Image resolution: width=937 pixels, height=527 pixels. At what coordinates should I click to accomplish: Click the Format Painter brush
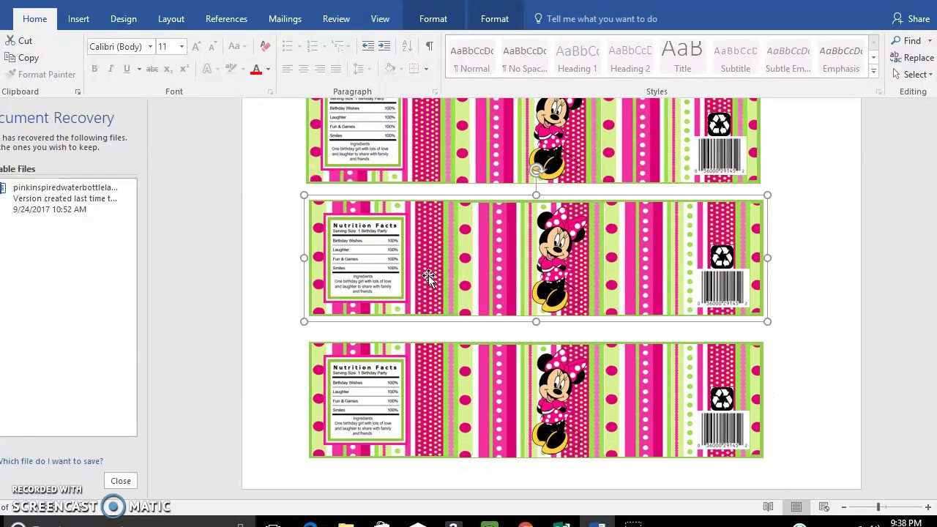coord(10,75)
